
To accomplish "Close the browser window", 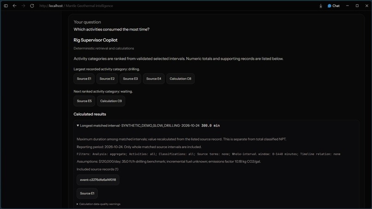I will click(366, 6).
